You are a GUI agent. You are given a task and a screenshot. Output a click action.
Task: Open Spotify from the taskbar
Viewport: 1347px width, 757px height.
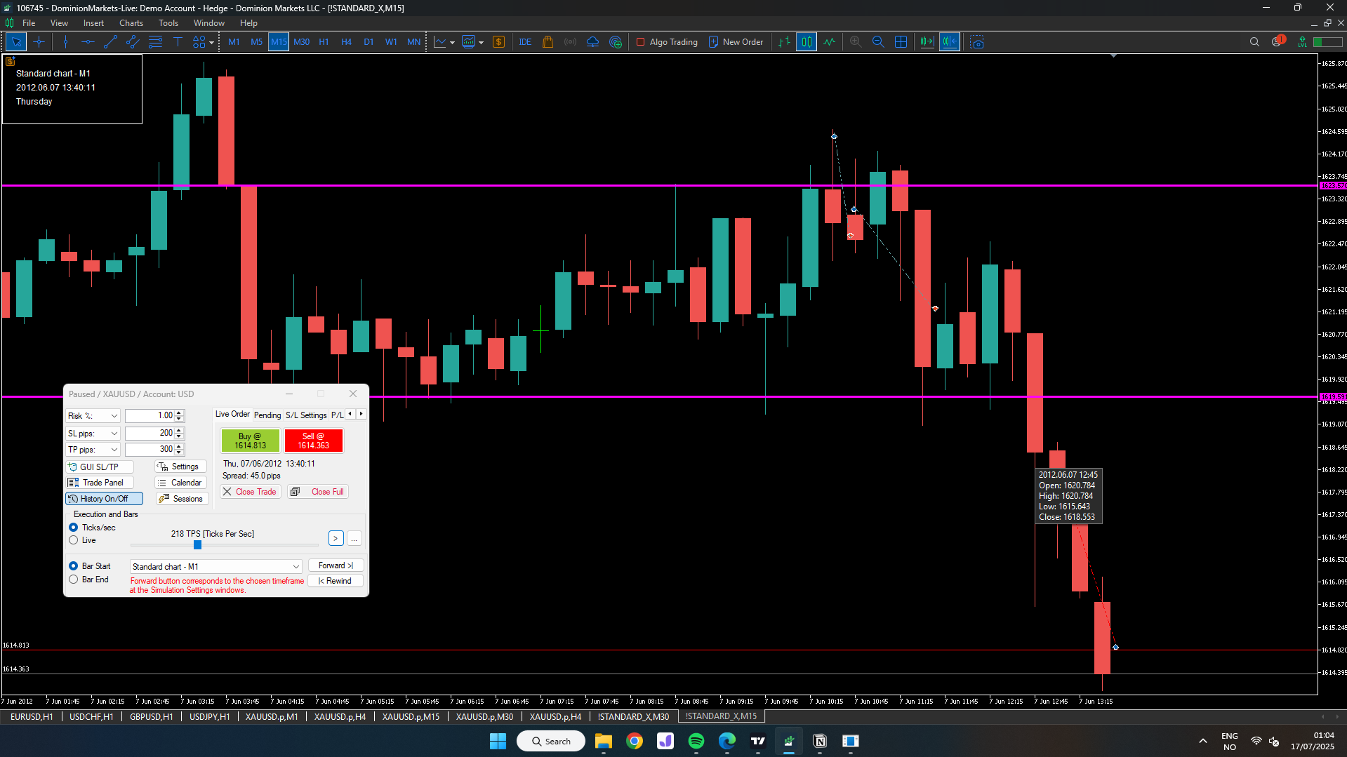696,742
